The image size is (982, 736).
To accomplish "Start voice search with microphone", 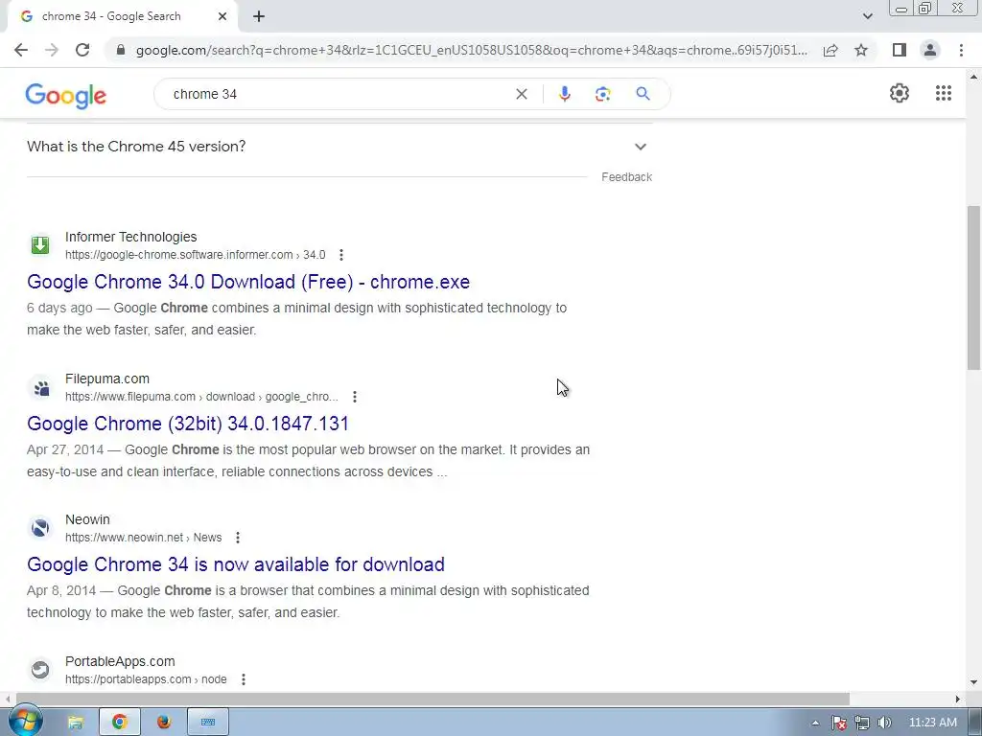I will [x=564, y=94].
